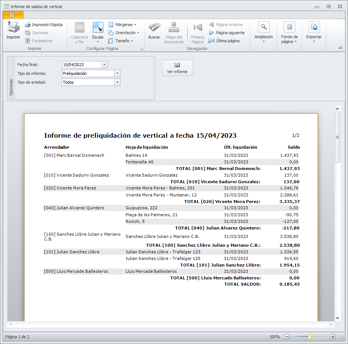
Task: Click the vertical scrollbar down arrow
Action: coord(338,318)
